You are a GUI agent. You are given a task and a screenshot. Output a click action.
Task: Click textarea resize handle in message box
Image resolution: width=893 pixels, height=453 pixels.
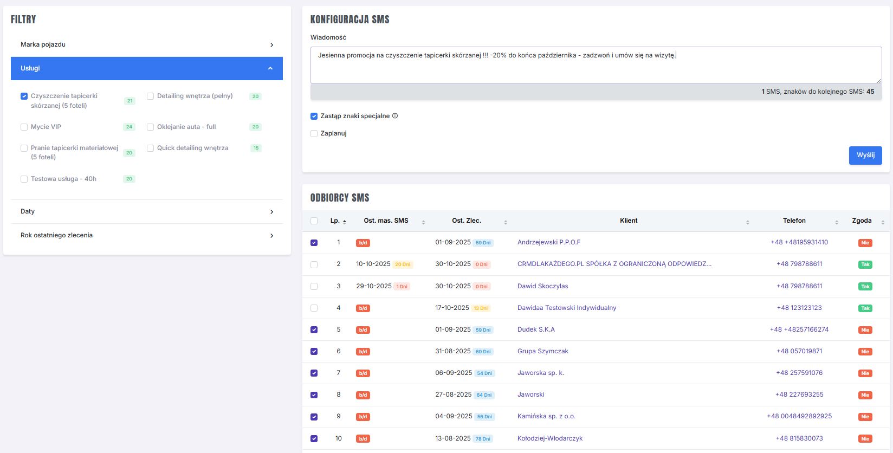click(x=878, y=80)
